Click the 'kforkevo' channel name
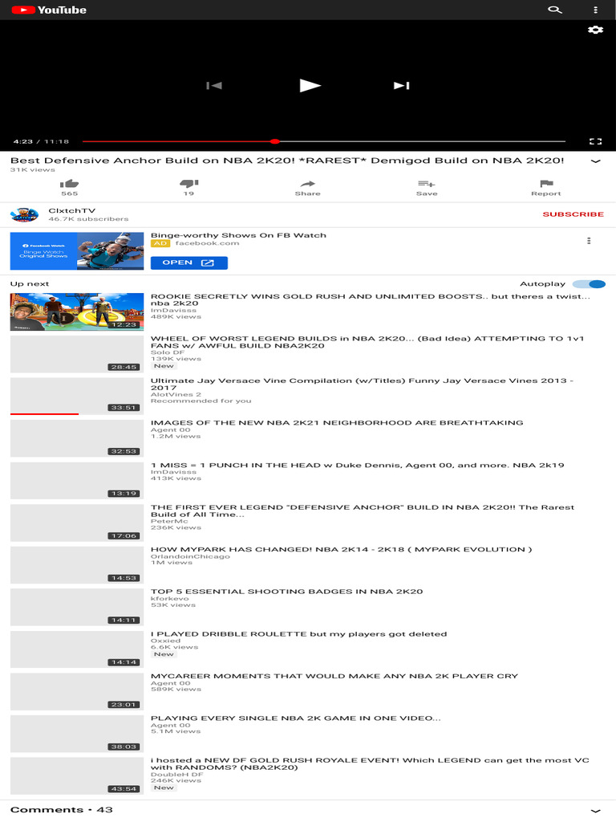The height and width of the screenshot is (822, 616). tap(170, 599)
